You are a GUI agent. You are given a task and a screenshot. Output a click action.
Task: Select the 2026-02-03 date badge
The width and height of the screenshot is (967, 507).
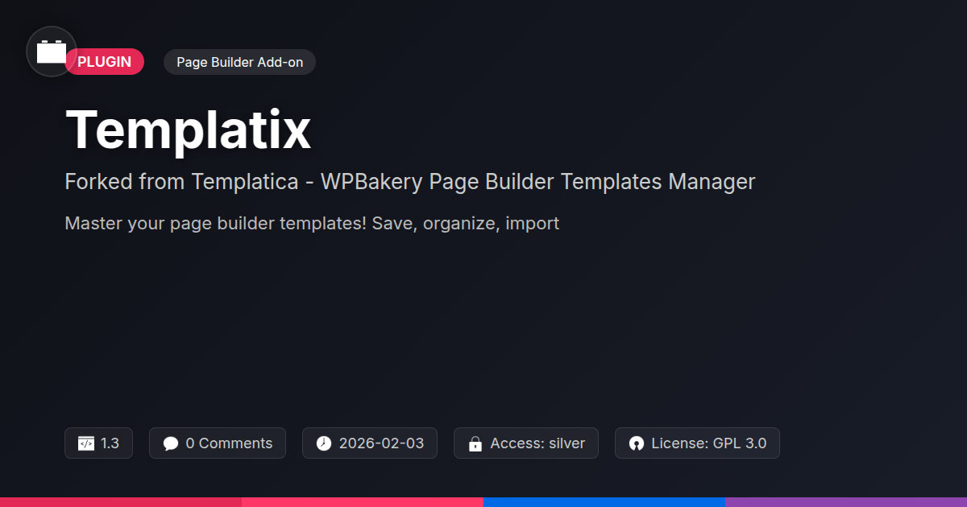tap(370, 443)
